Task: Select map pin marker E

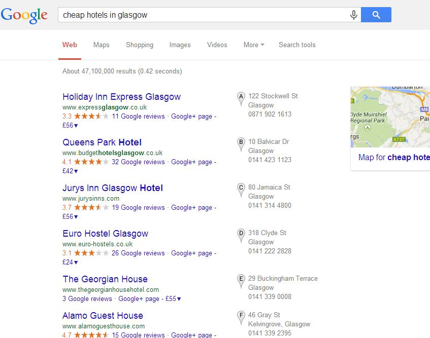Action: tap(241, 281)
